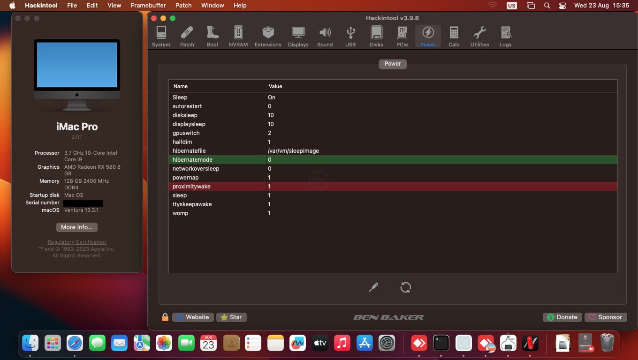Switch to the Extensions section
Image resolution: width=638 pixels, height=360 pixels.
(x=268, y=37)
